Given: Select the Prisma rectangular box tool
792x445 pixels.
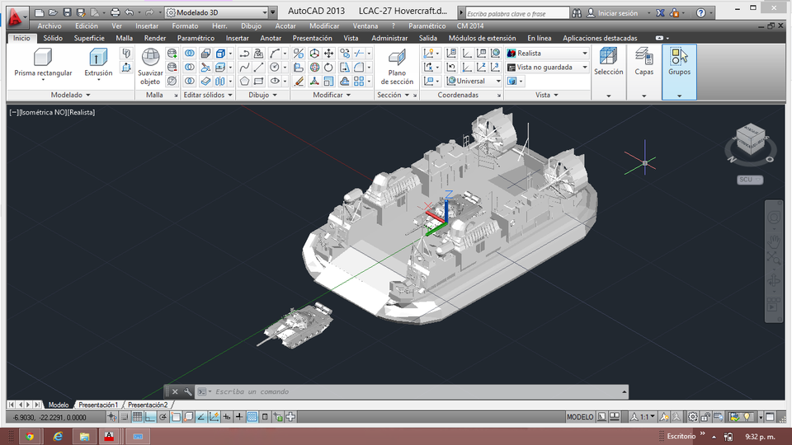Looking at the screenshot, I should tap(43, 63).
